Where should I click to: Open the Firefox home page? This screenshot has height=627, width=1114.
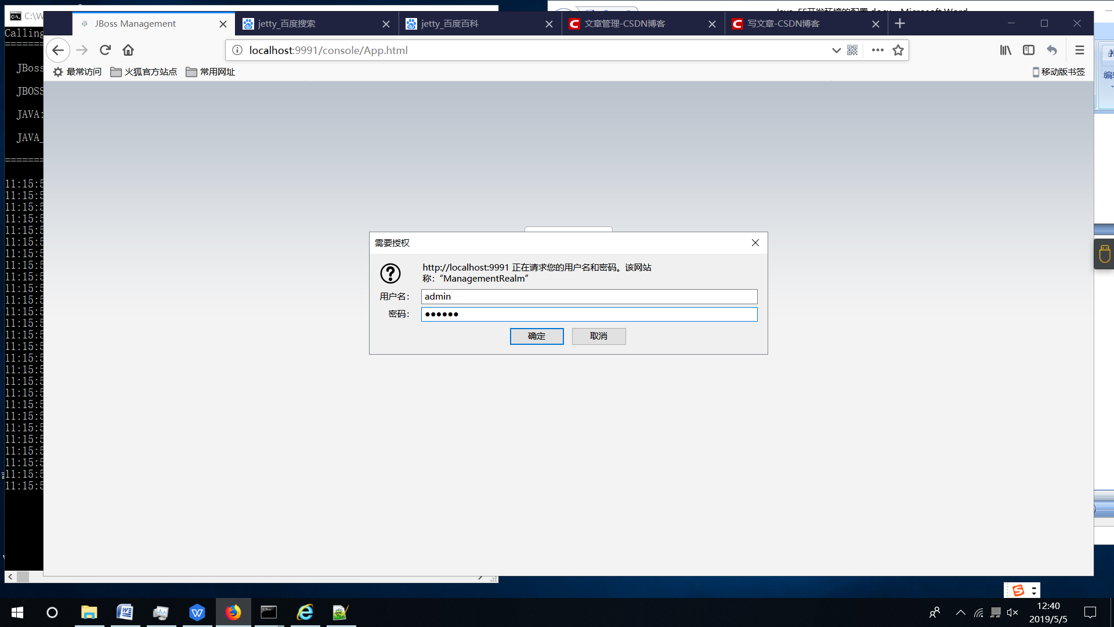click(x=128, y=51)
